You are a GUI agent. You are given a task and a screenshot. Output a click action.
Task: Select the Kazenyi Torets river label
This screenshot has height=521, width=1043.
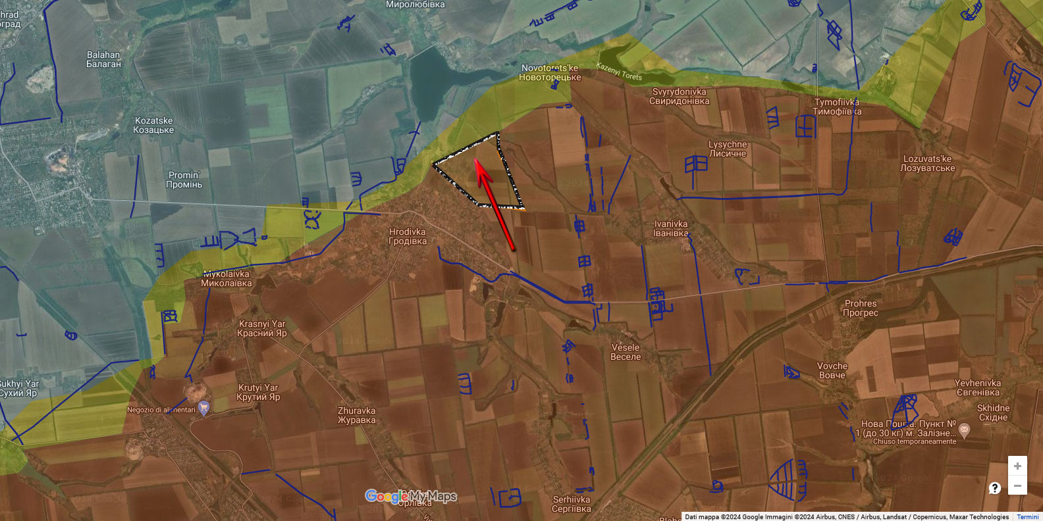619,71
